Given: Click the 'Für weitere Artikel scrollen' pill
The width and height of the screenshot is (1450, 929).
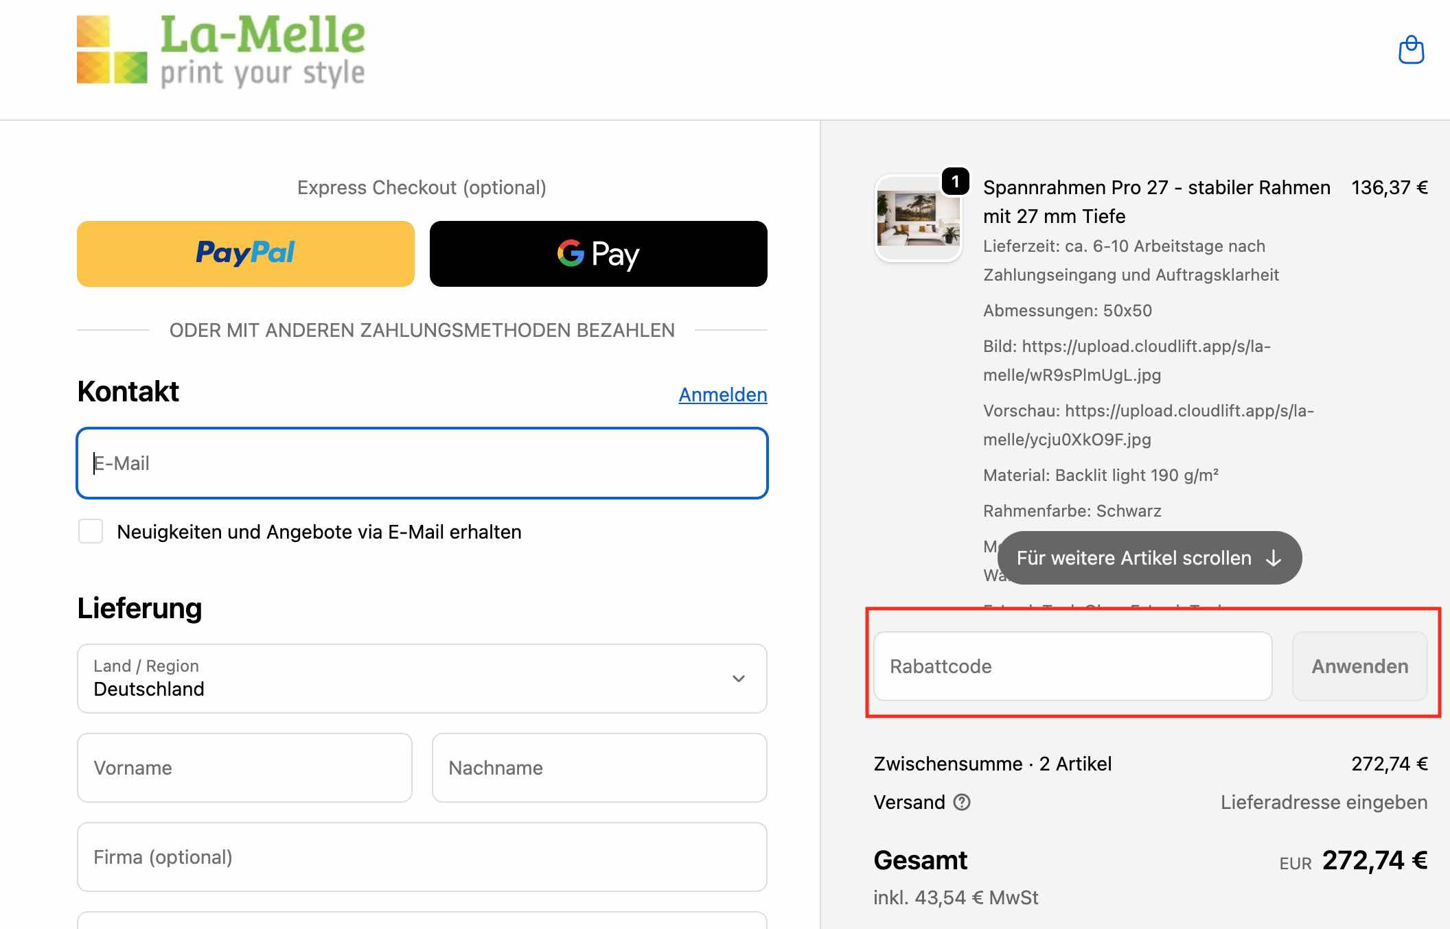Looking at the screenshot, I should [x=1150, y=558].
